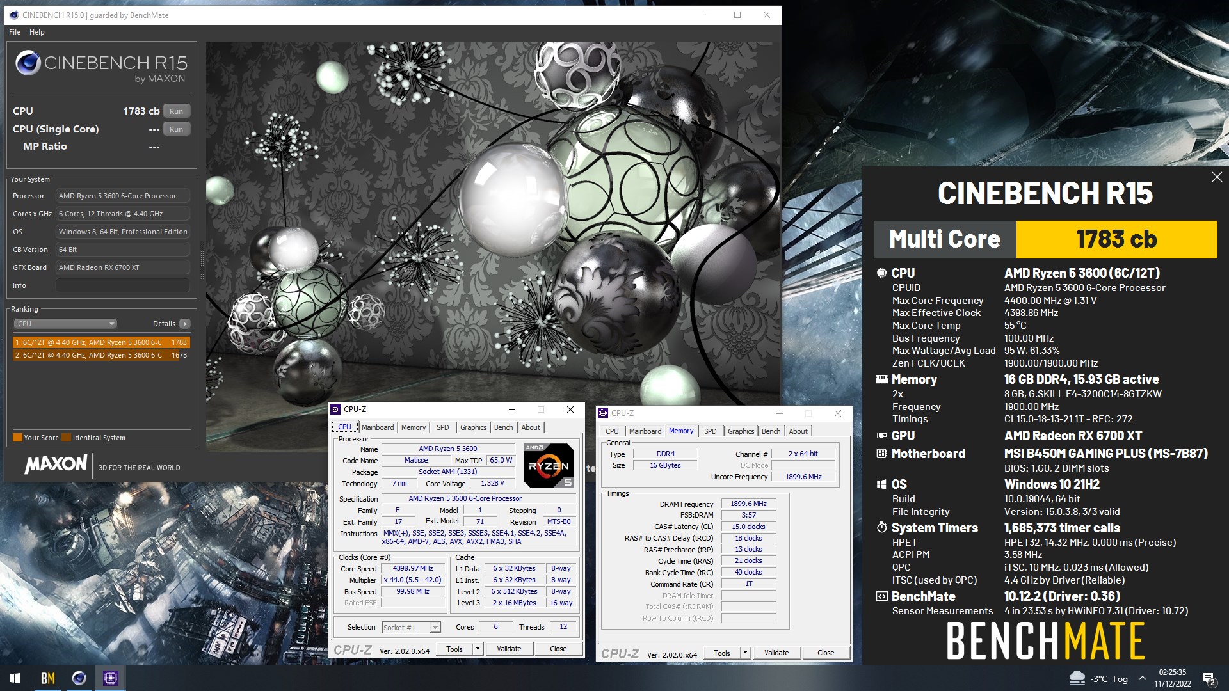This screenshot has width=1229, height=691.
Task: Open the Help menu in Cinebench
Action: click(x=37, y=32)
